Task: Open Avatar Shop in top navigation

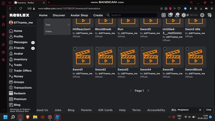Action: [x=79, y=15]
